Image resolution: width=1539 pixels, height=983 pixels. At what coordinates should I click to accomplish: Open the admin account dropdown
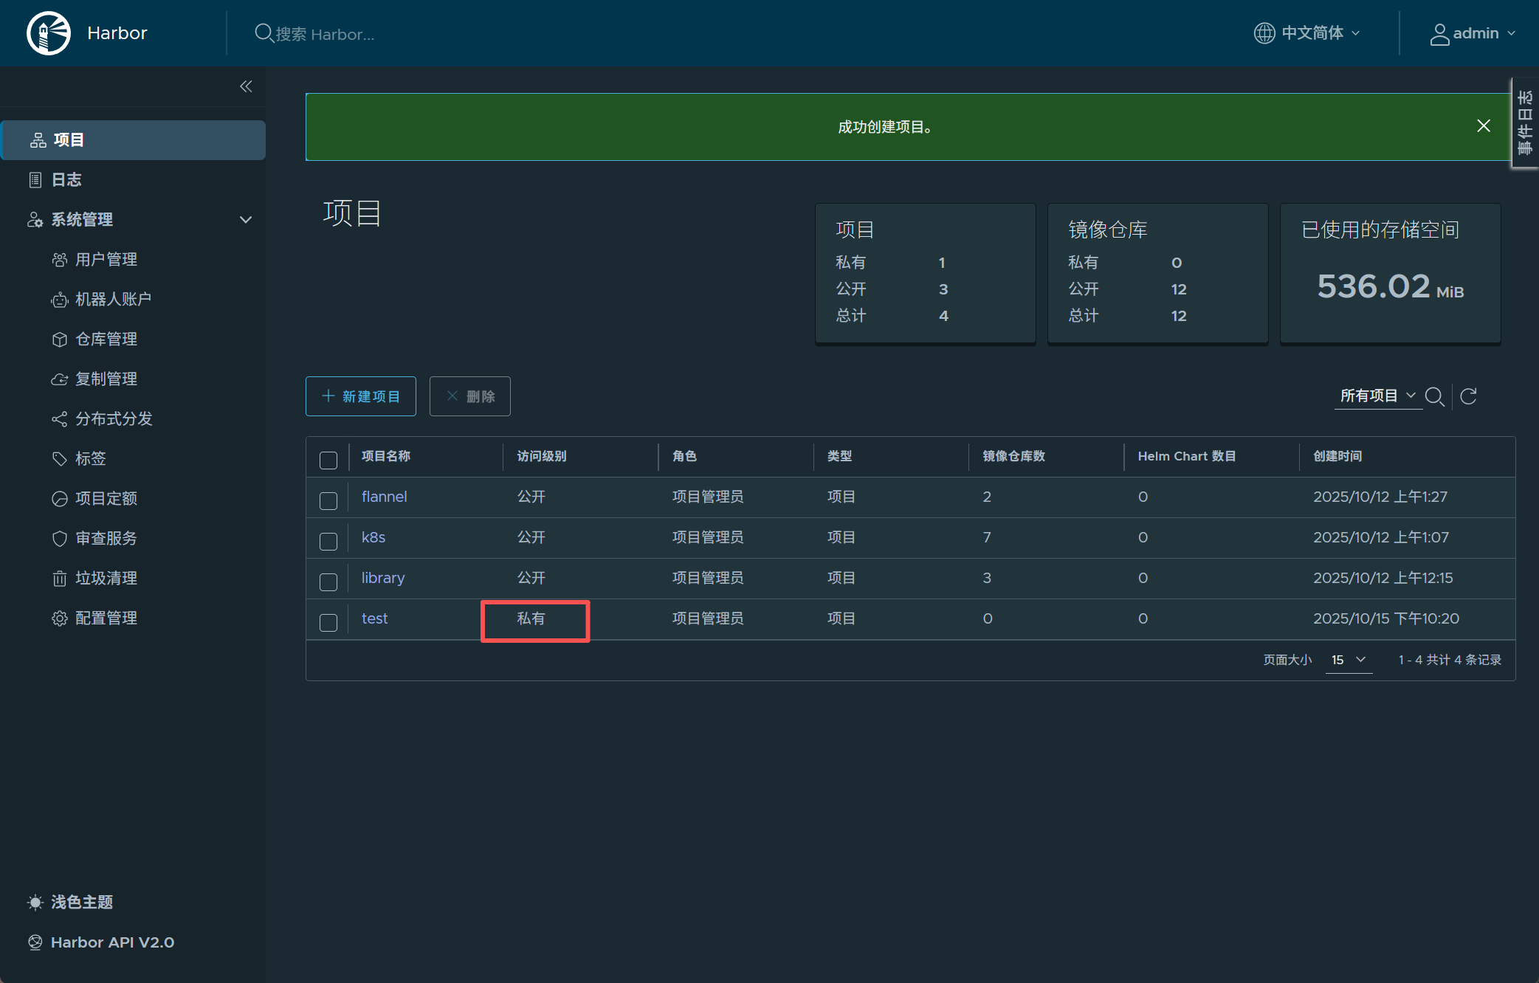[x=1473, y=33]
